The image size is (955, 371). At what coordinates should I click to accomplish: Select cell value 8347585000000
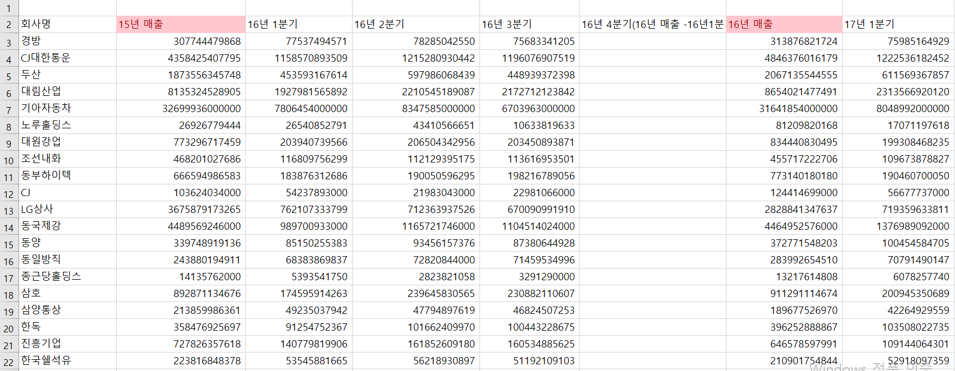[416, 108]
